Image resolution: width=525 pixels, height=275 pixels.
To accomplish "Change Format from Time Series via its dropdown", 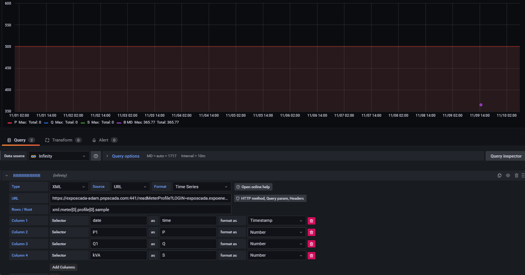I will (201, 187).
